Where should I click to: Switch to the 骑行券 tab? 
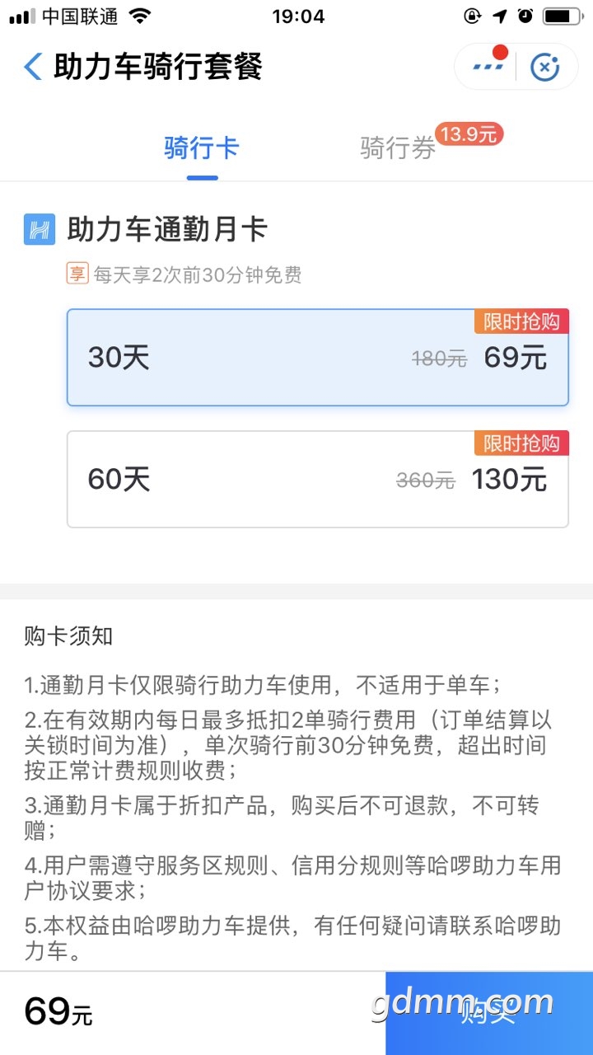398,149
